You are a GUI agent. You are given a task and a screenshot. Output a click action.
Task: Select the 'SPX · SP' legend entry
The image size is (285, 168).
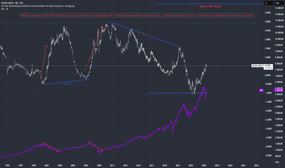pos(5,9)
